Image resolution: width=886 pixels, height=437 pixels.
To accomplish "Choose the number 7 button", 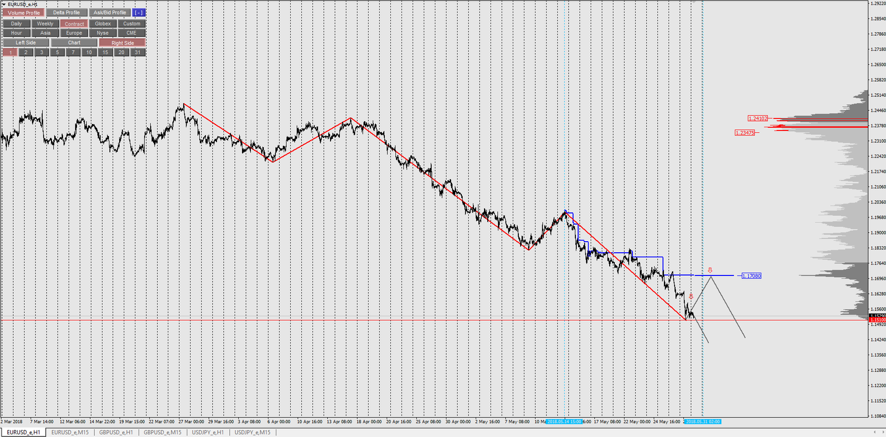I will (x=73, y=53).
